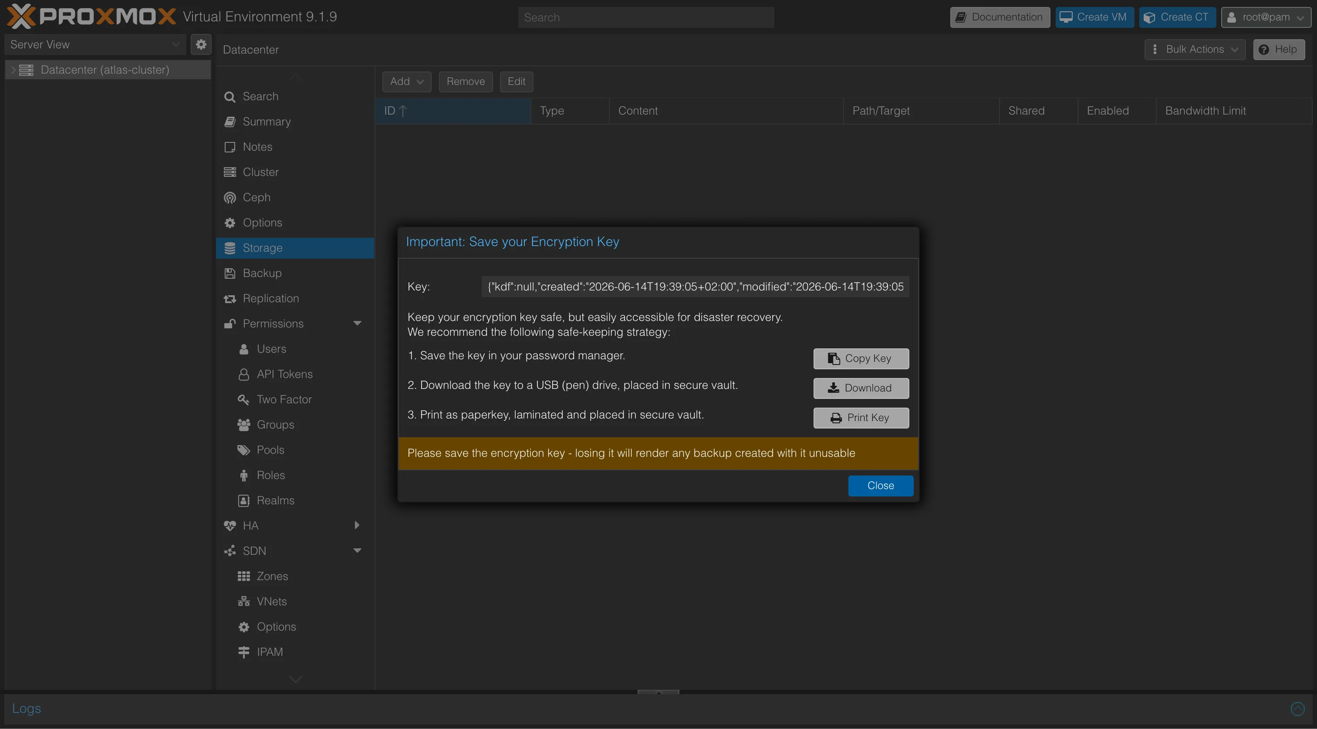This screenshot has width=1317, height=729.
Task: Click in the encryption Key text field
Action: [696, 287]
